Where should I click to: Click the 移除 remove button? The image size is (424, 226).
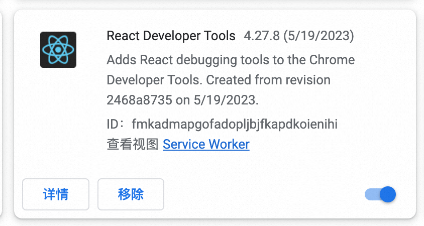[x=131, y=194]
